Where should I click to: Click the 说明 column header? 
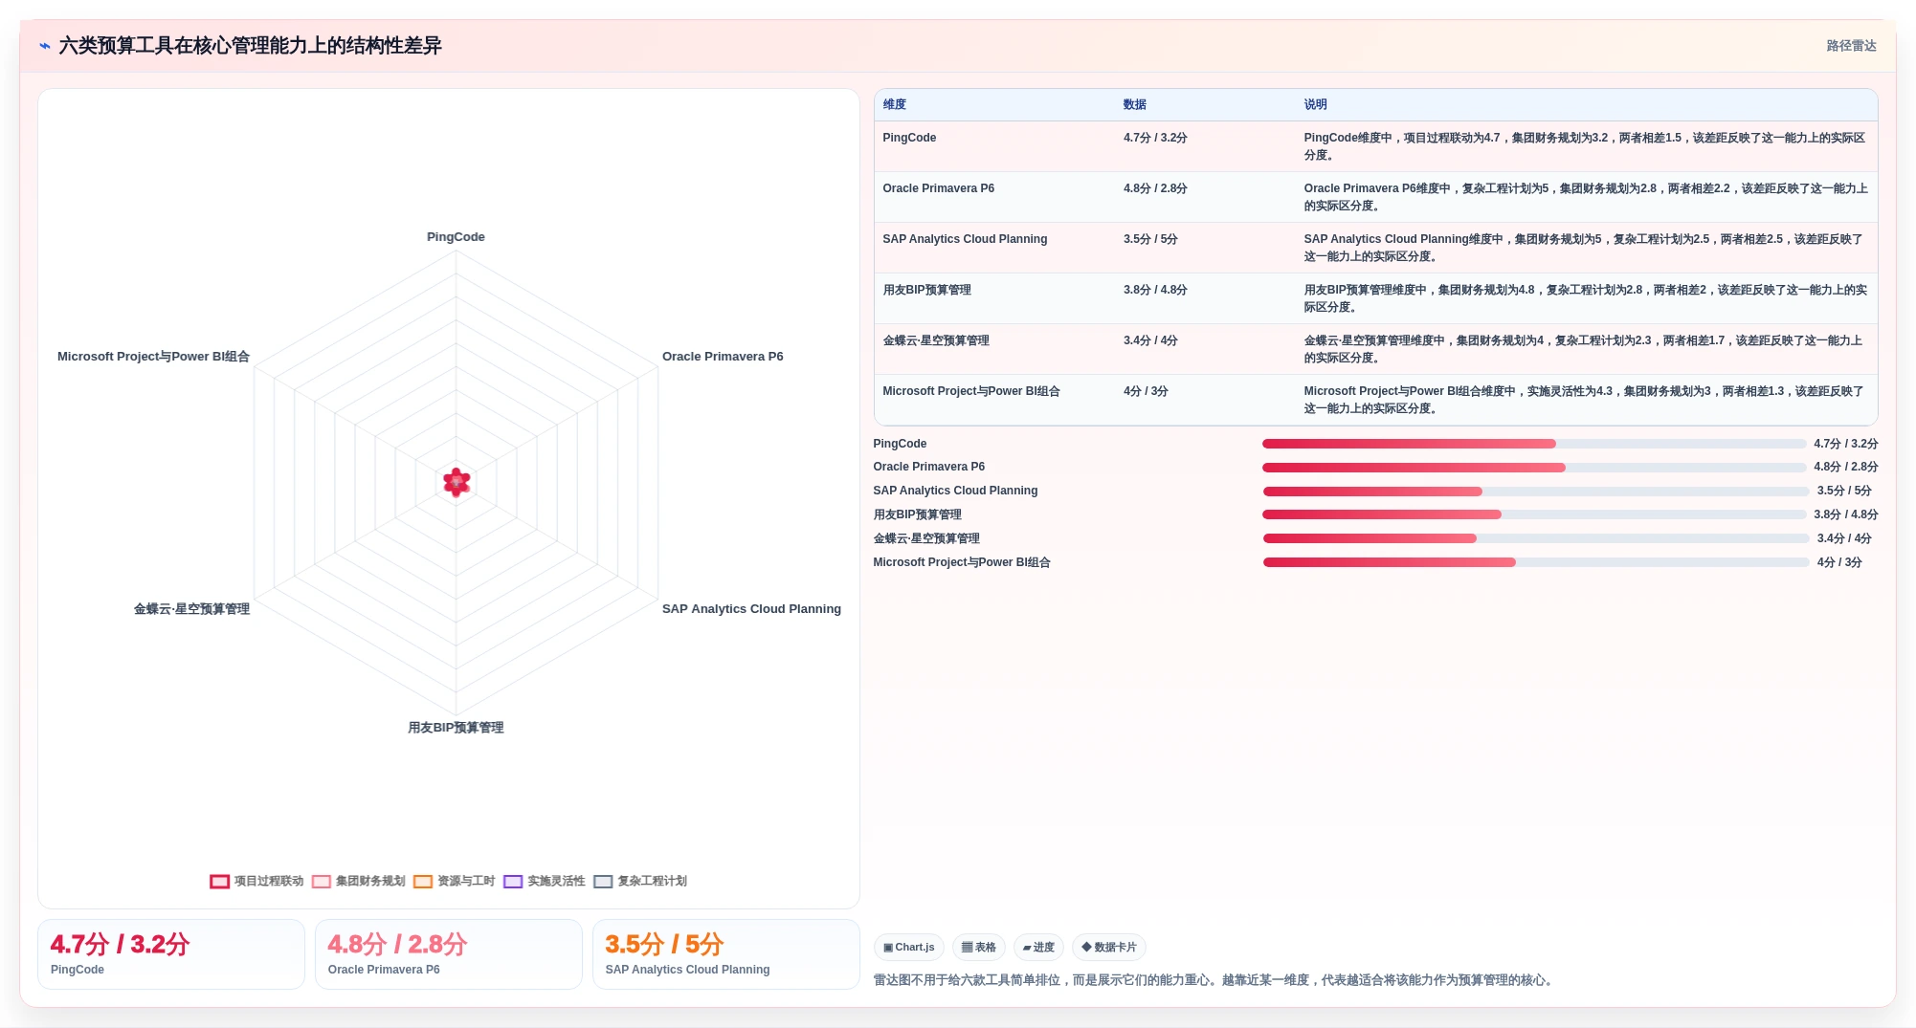coord(1315,105)
